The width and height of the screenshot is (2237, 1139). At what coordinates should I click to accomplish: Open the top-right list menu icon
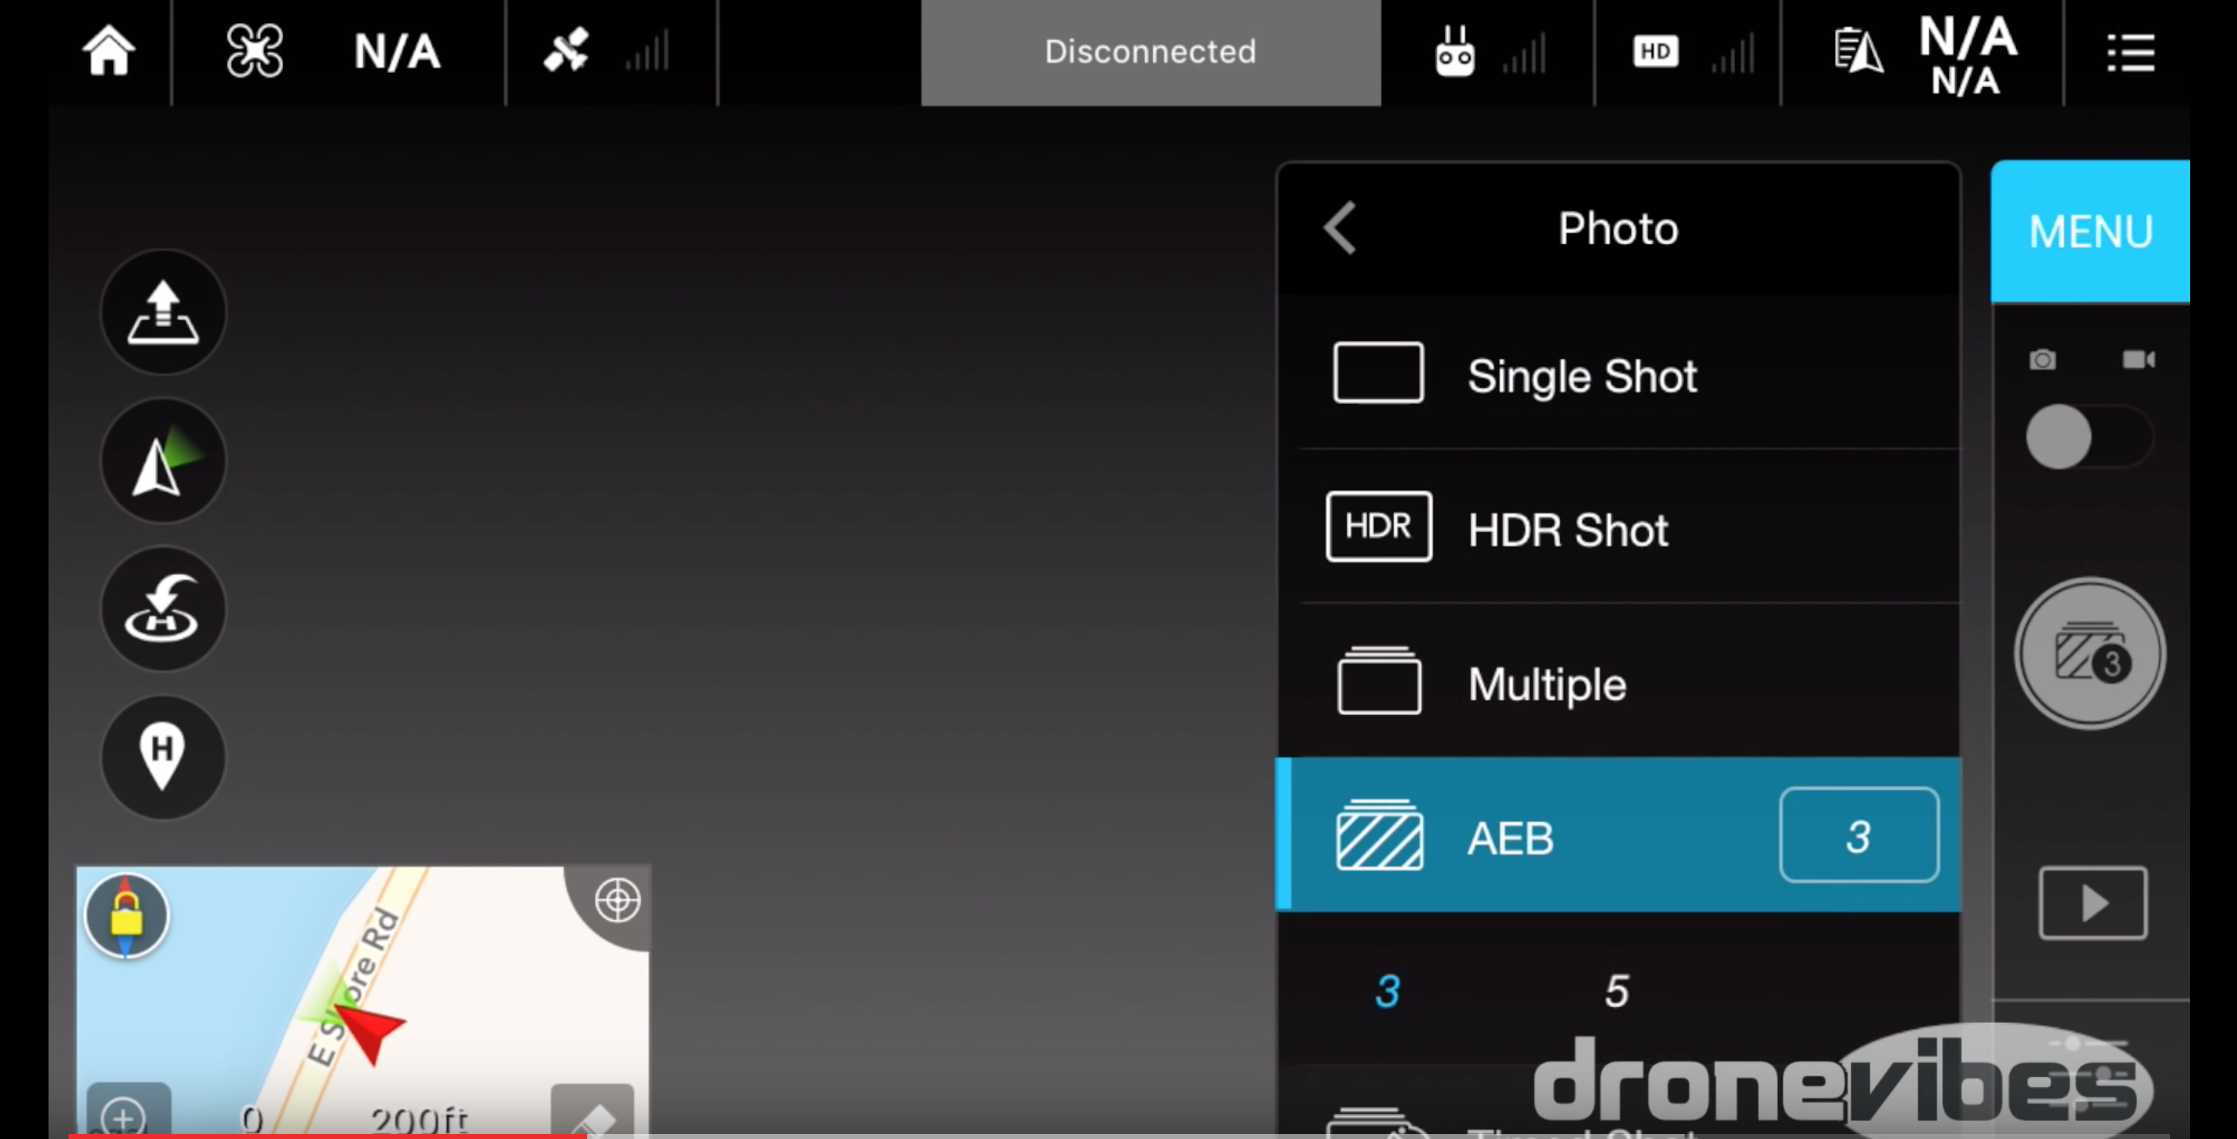[x=2130, y=52]
